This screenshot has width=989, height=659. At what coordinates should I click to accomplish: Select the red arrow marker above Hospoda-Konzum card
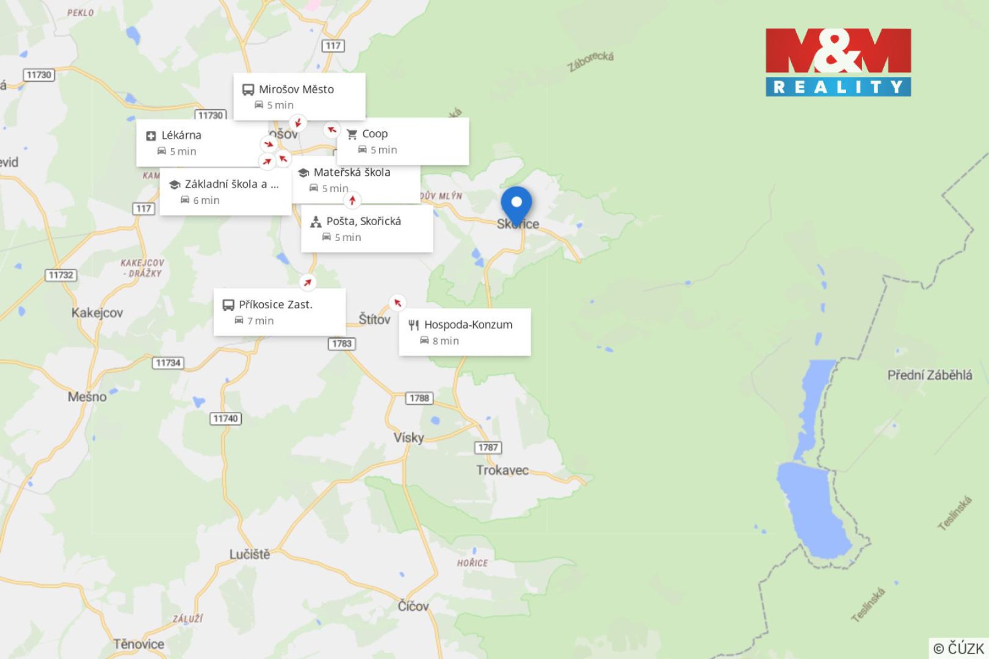pyautogui.click(x=397, y=303)
